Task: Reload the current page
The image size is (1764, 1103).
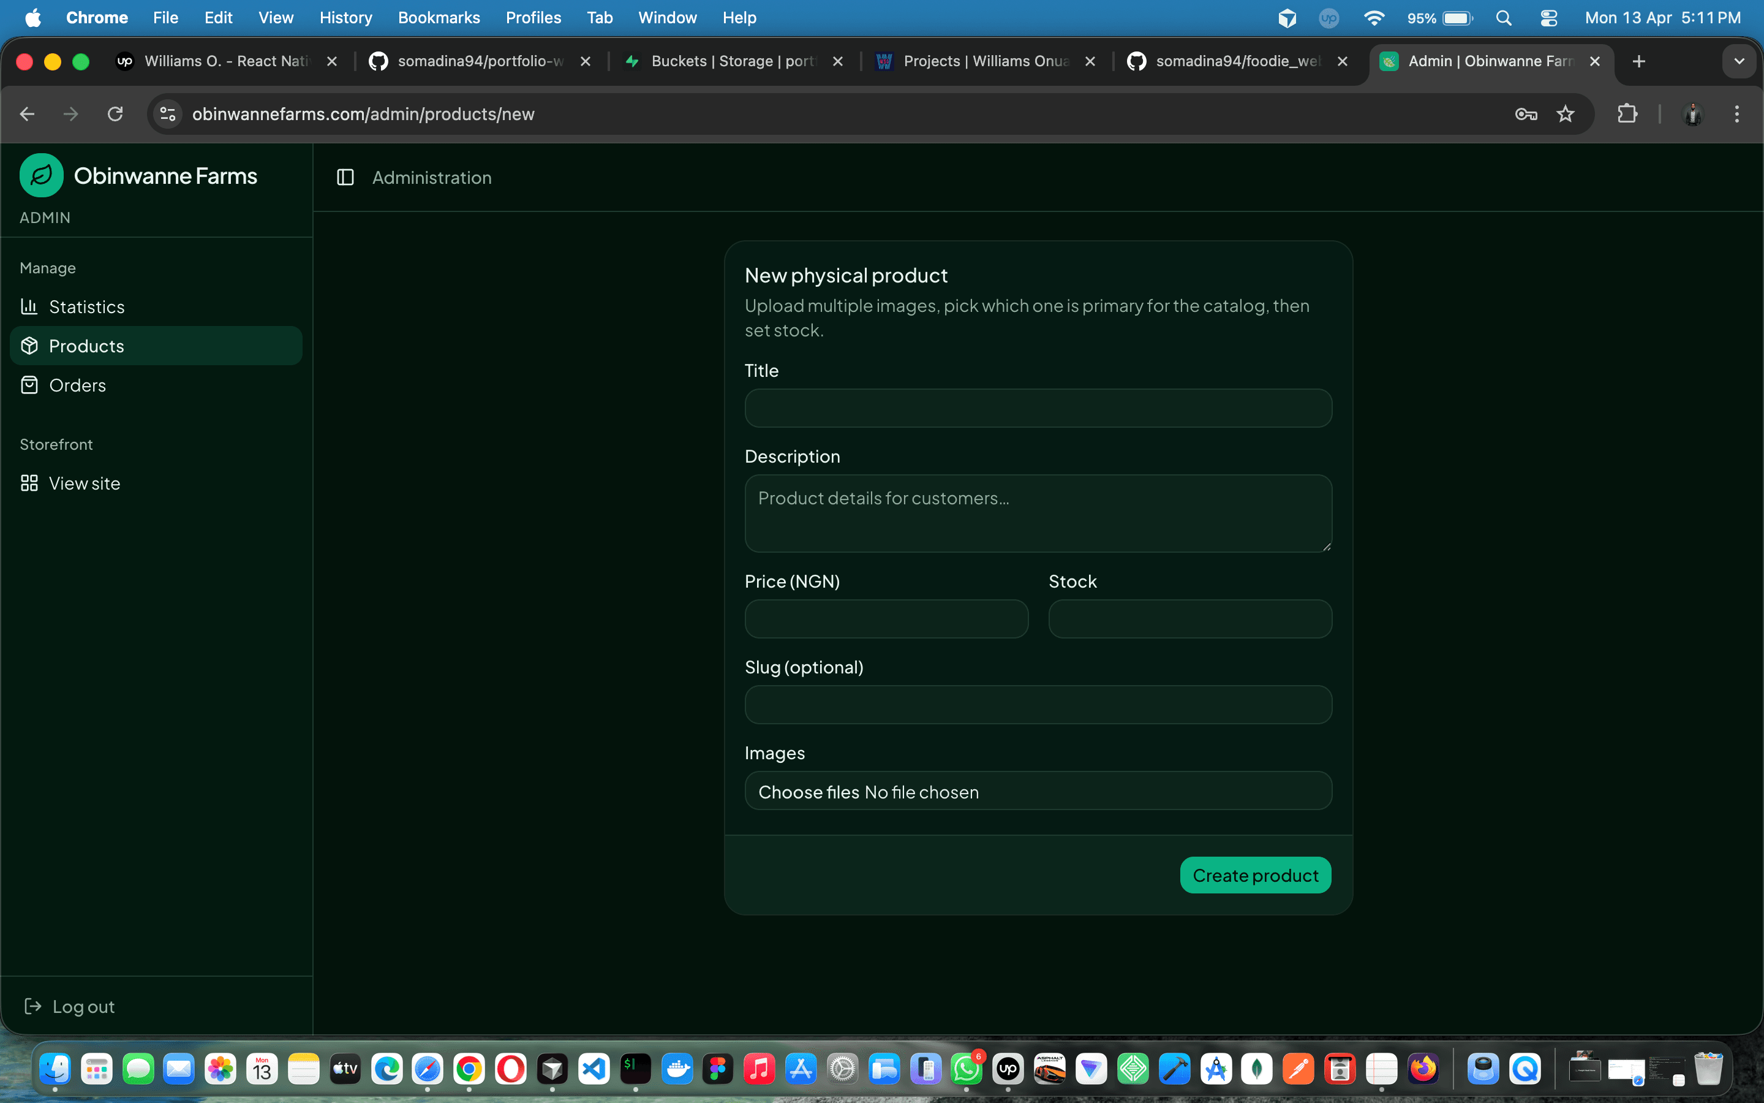Action: point(115,114)
